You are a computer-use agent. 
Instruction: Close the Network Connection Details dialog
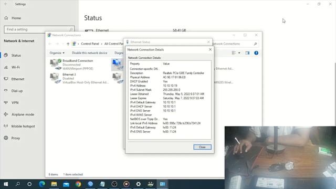(x=202, y=147)
